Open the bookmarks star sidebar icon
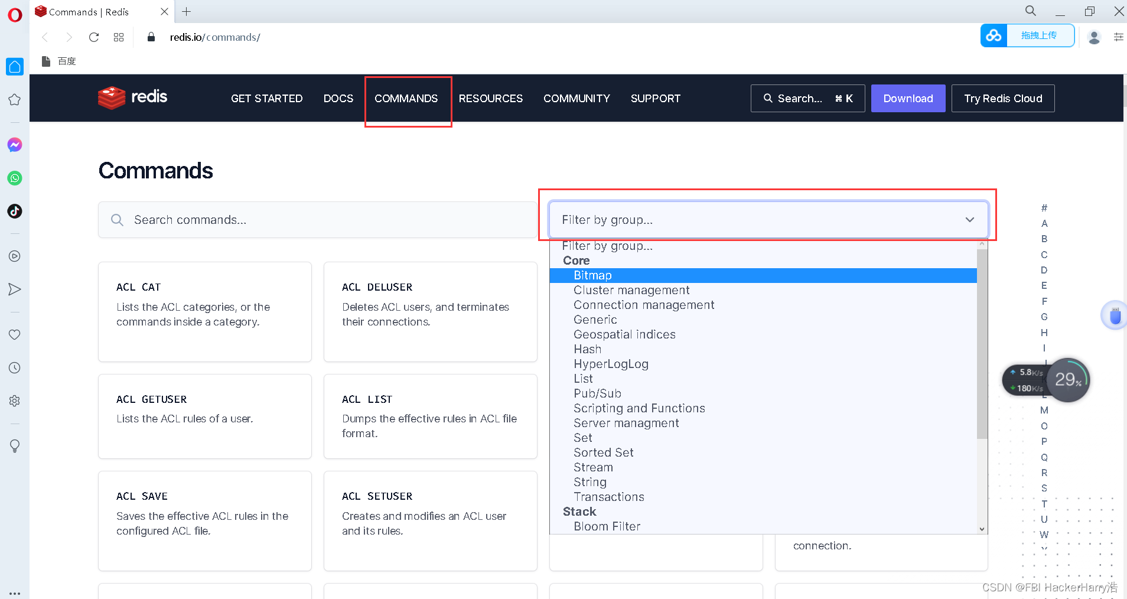Viewport: 1127px width, 599px height. pyautogui.click(x=15, y=100)
